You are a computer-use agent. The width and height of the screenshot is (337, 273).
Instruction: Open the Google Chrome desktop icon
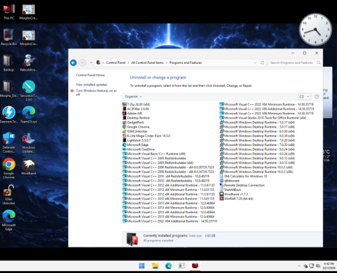pyautogui.click(x=9, y=168)
